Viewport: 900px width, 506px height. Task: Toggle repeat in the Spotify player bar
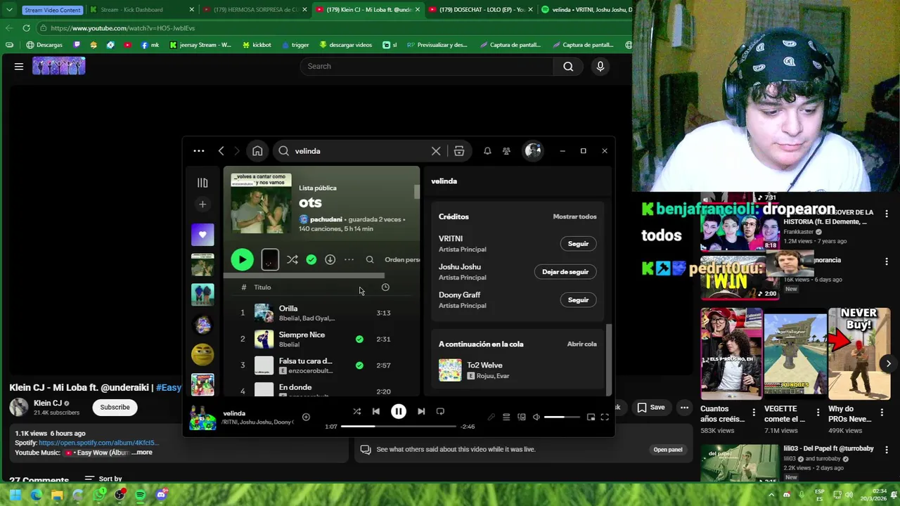pos(440,412)
